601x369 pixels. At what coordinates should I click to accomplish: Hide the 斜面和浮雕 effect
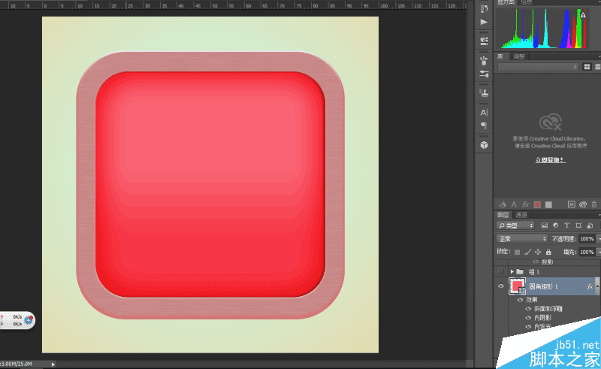(528, 309)
